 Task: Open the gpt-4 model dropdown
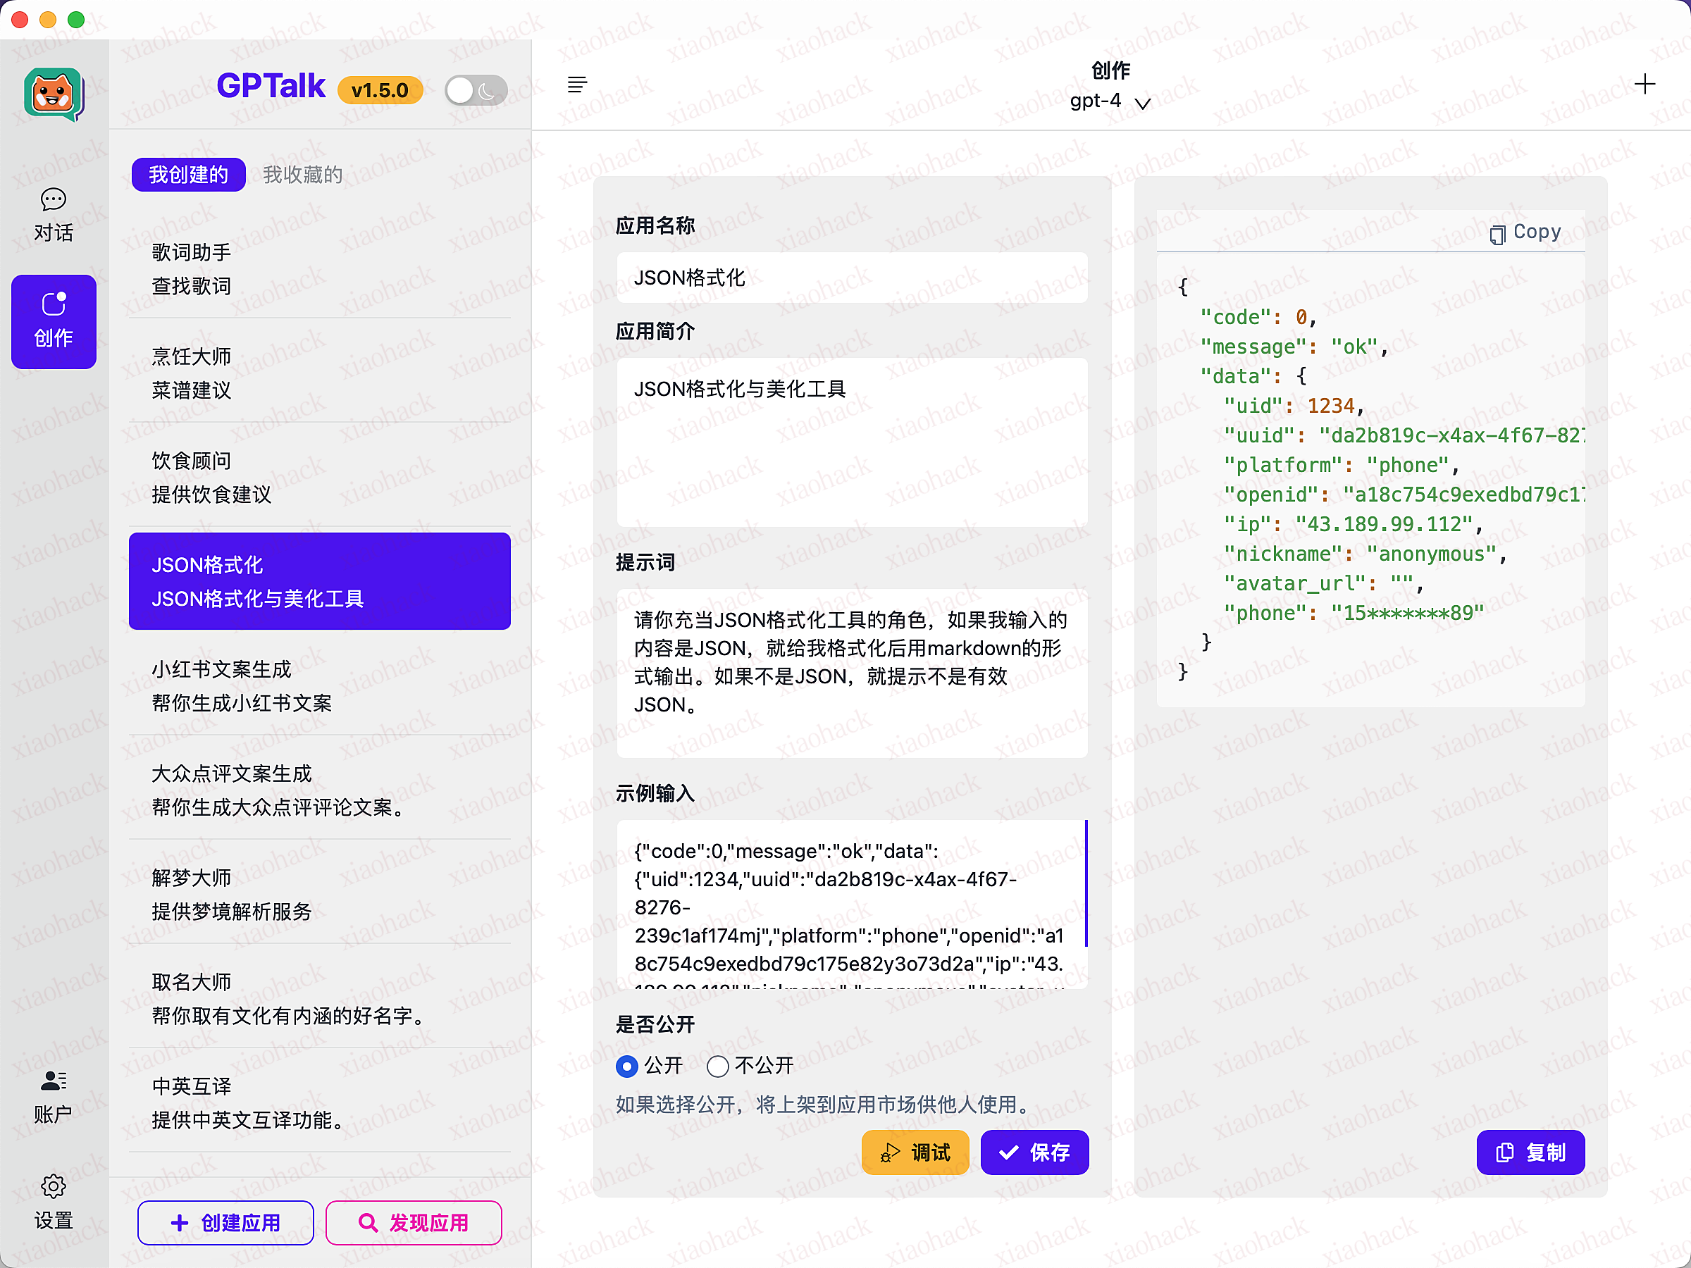(x=1110, y=101)
